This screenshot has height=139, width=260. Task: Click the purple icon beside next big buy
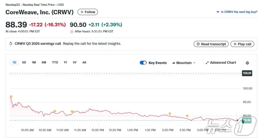218,12
